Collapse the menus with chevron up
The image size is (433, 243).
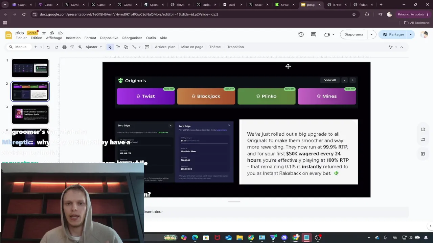pos(402,47)
